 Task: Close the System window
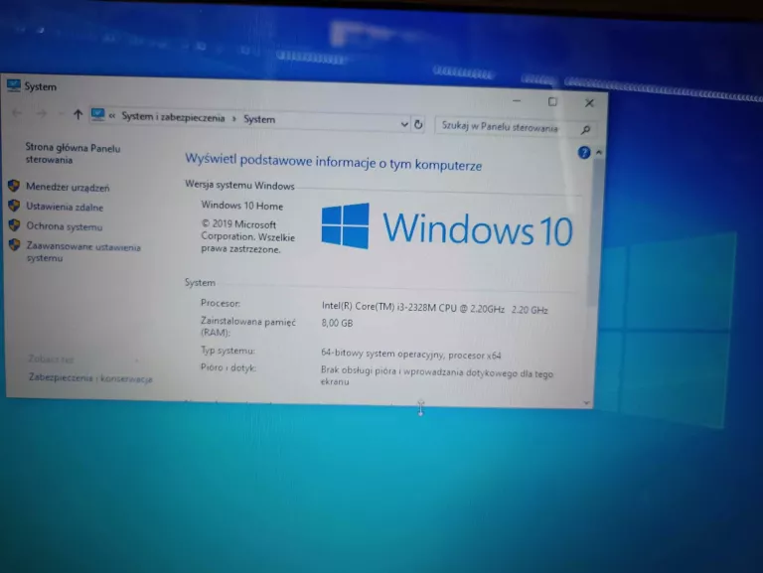pos(589,103)
